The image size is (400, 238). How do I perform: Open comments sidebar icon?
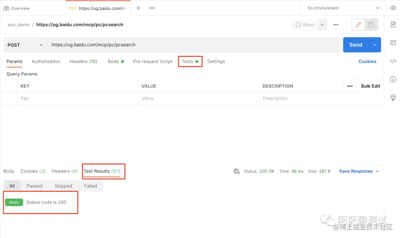click(393, 43)
